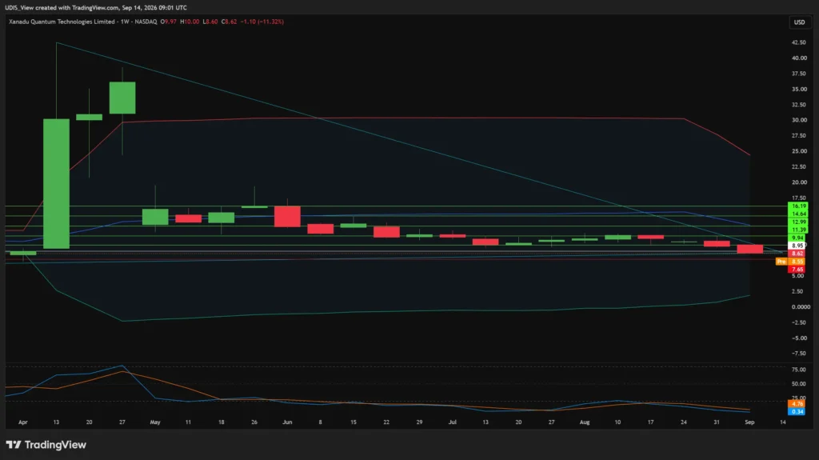819x460 pixels.
Task: Click the change value -1.10 (-11.32%)
Action: pos(262,22)
